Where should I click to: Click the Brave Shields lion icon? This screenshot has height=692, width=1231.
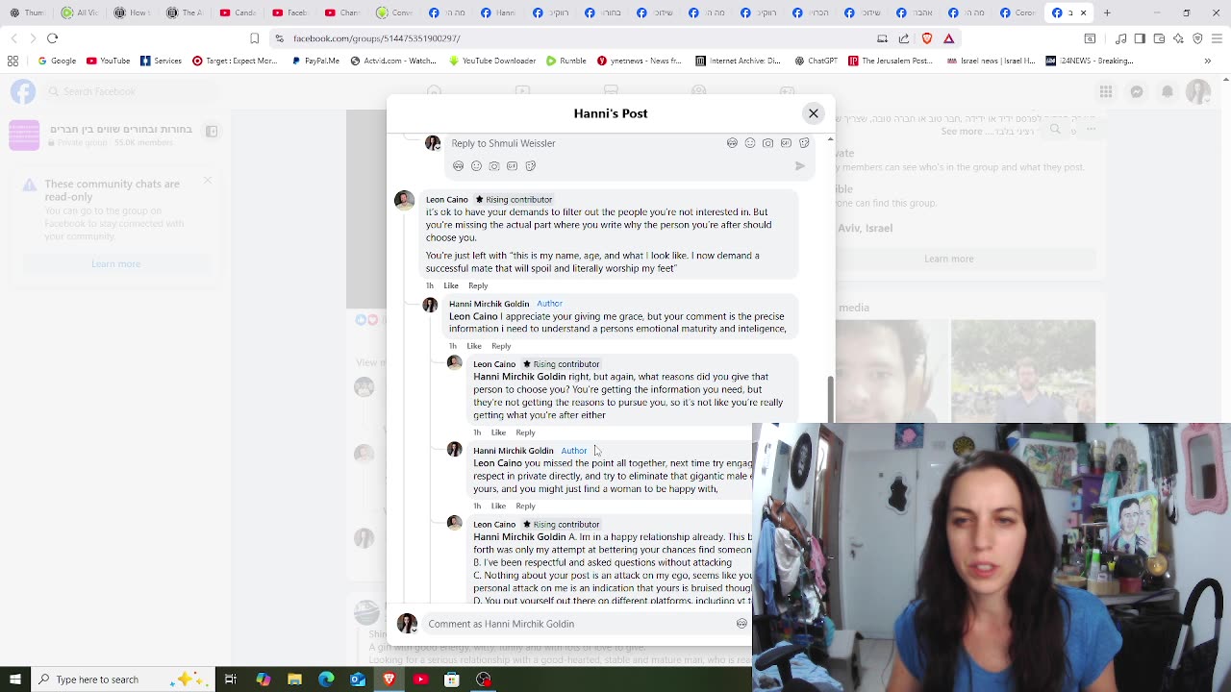pos(927,38)
